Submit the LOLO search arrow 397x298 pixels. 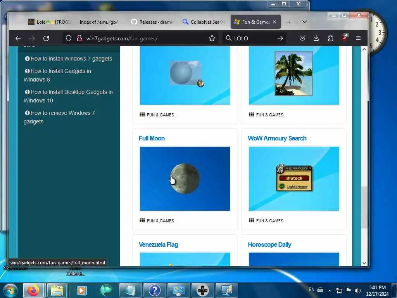tap(280, 38)
